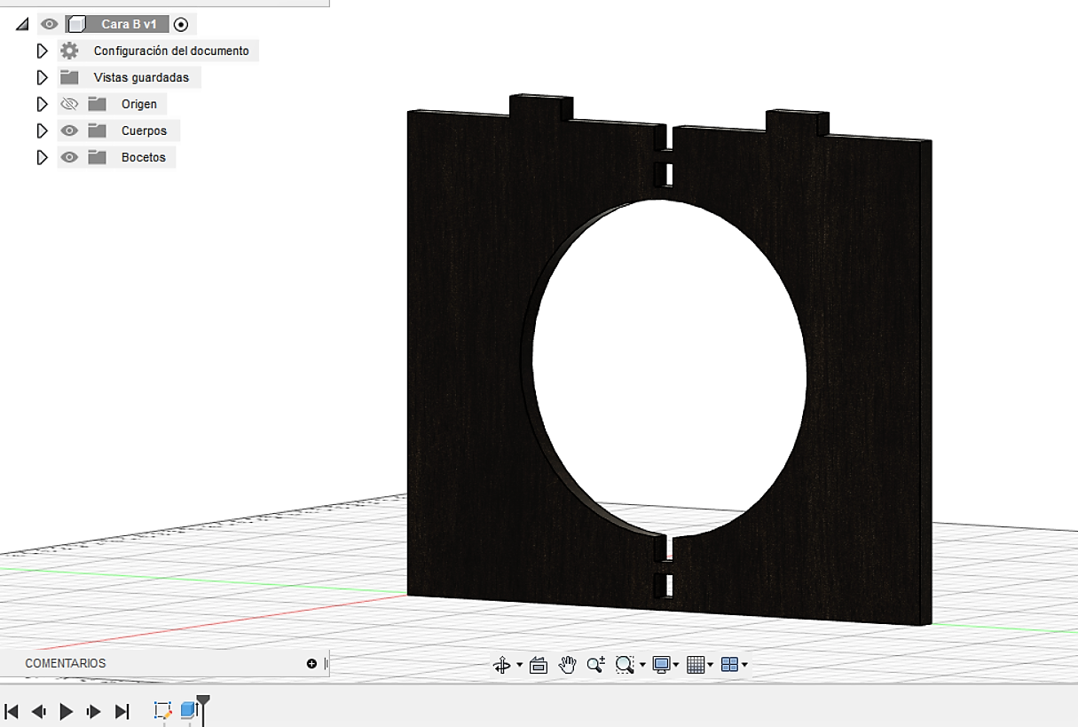Image resolution: width=1078 pixels, height=727 pixels.
Task: Click the Cuerpos folder icon
Action: coord(97,130)
